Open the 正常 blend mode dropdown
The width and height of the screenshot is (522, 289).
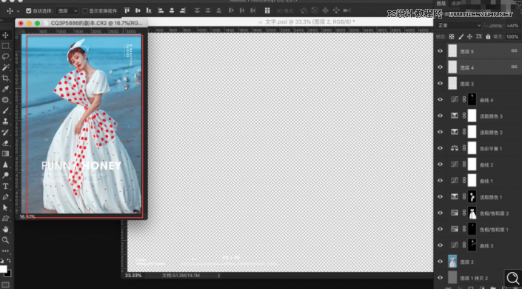tap(458, 25)
